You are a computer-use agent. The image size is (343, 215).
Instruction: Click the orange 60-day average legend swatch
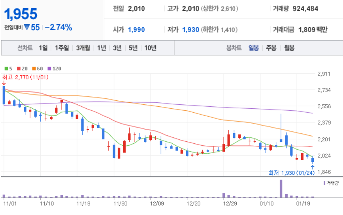[34, 69]
